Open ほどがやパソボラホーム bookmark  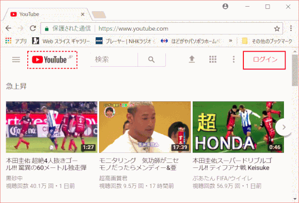[x=191, y=41]
